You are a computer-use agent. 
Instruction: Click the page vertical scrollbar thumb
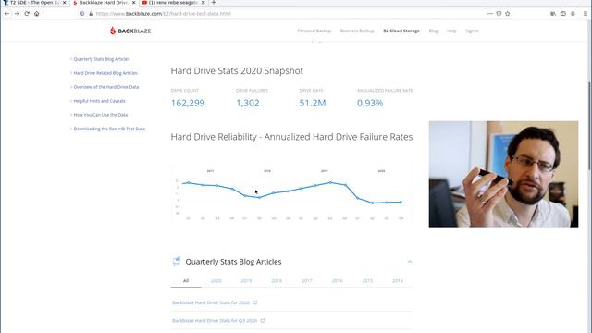tap(590, 126)
